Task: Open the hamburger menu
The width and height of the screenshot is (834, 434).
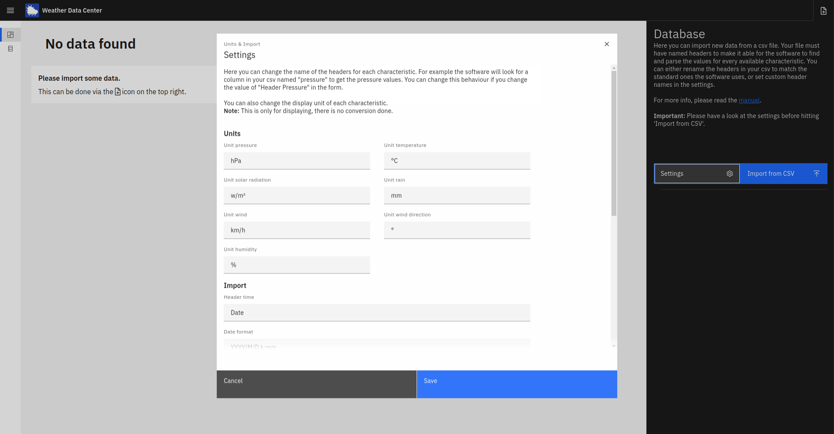Action: tap(10, 10)
